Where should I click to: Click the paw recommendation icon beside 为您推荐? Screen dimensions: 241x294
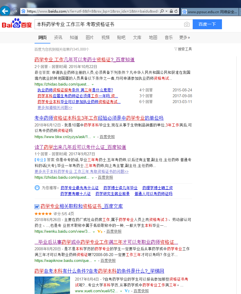[x=37, y=188]
